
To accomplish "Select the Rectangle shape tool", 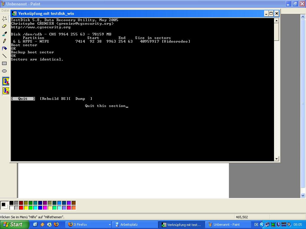I will pyautogui.click(x=4, y=64).
